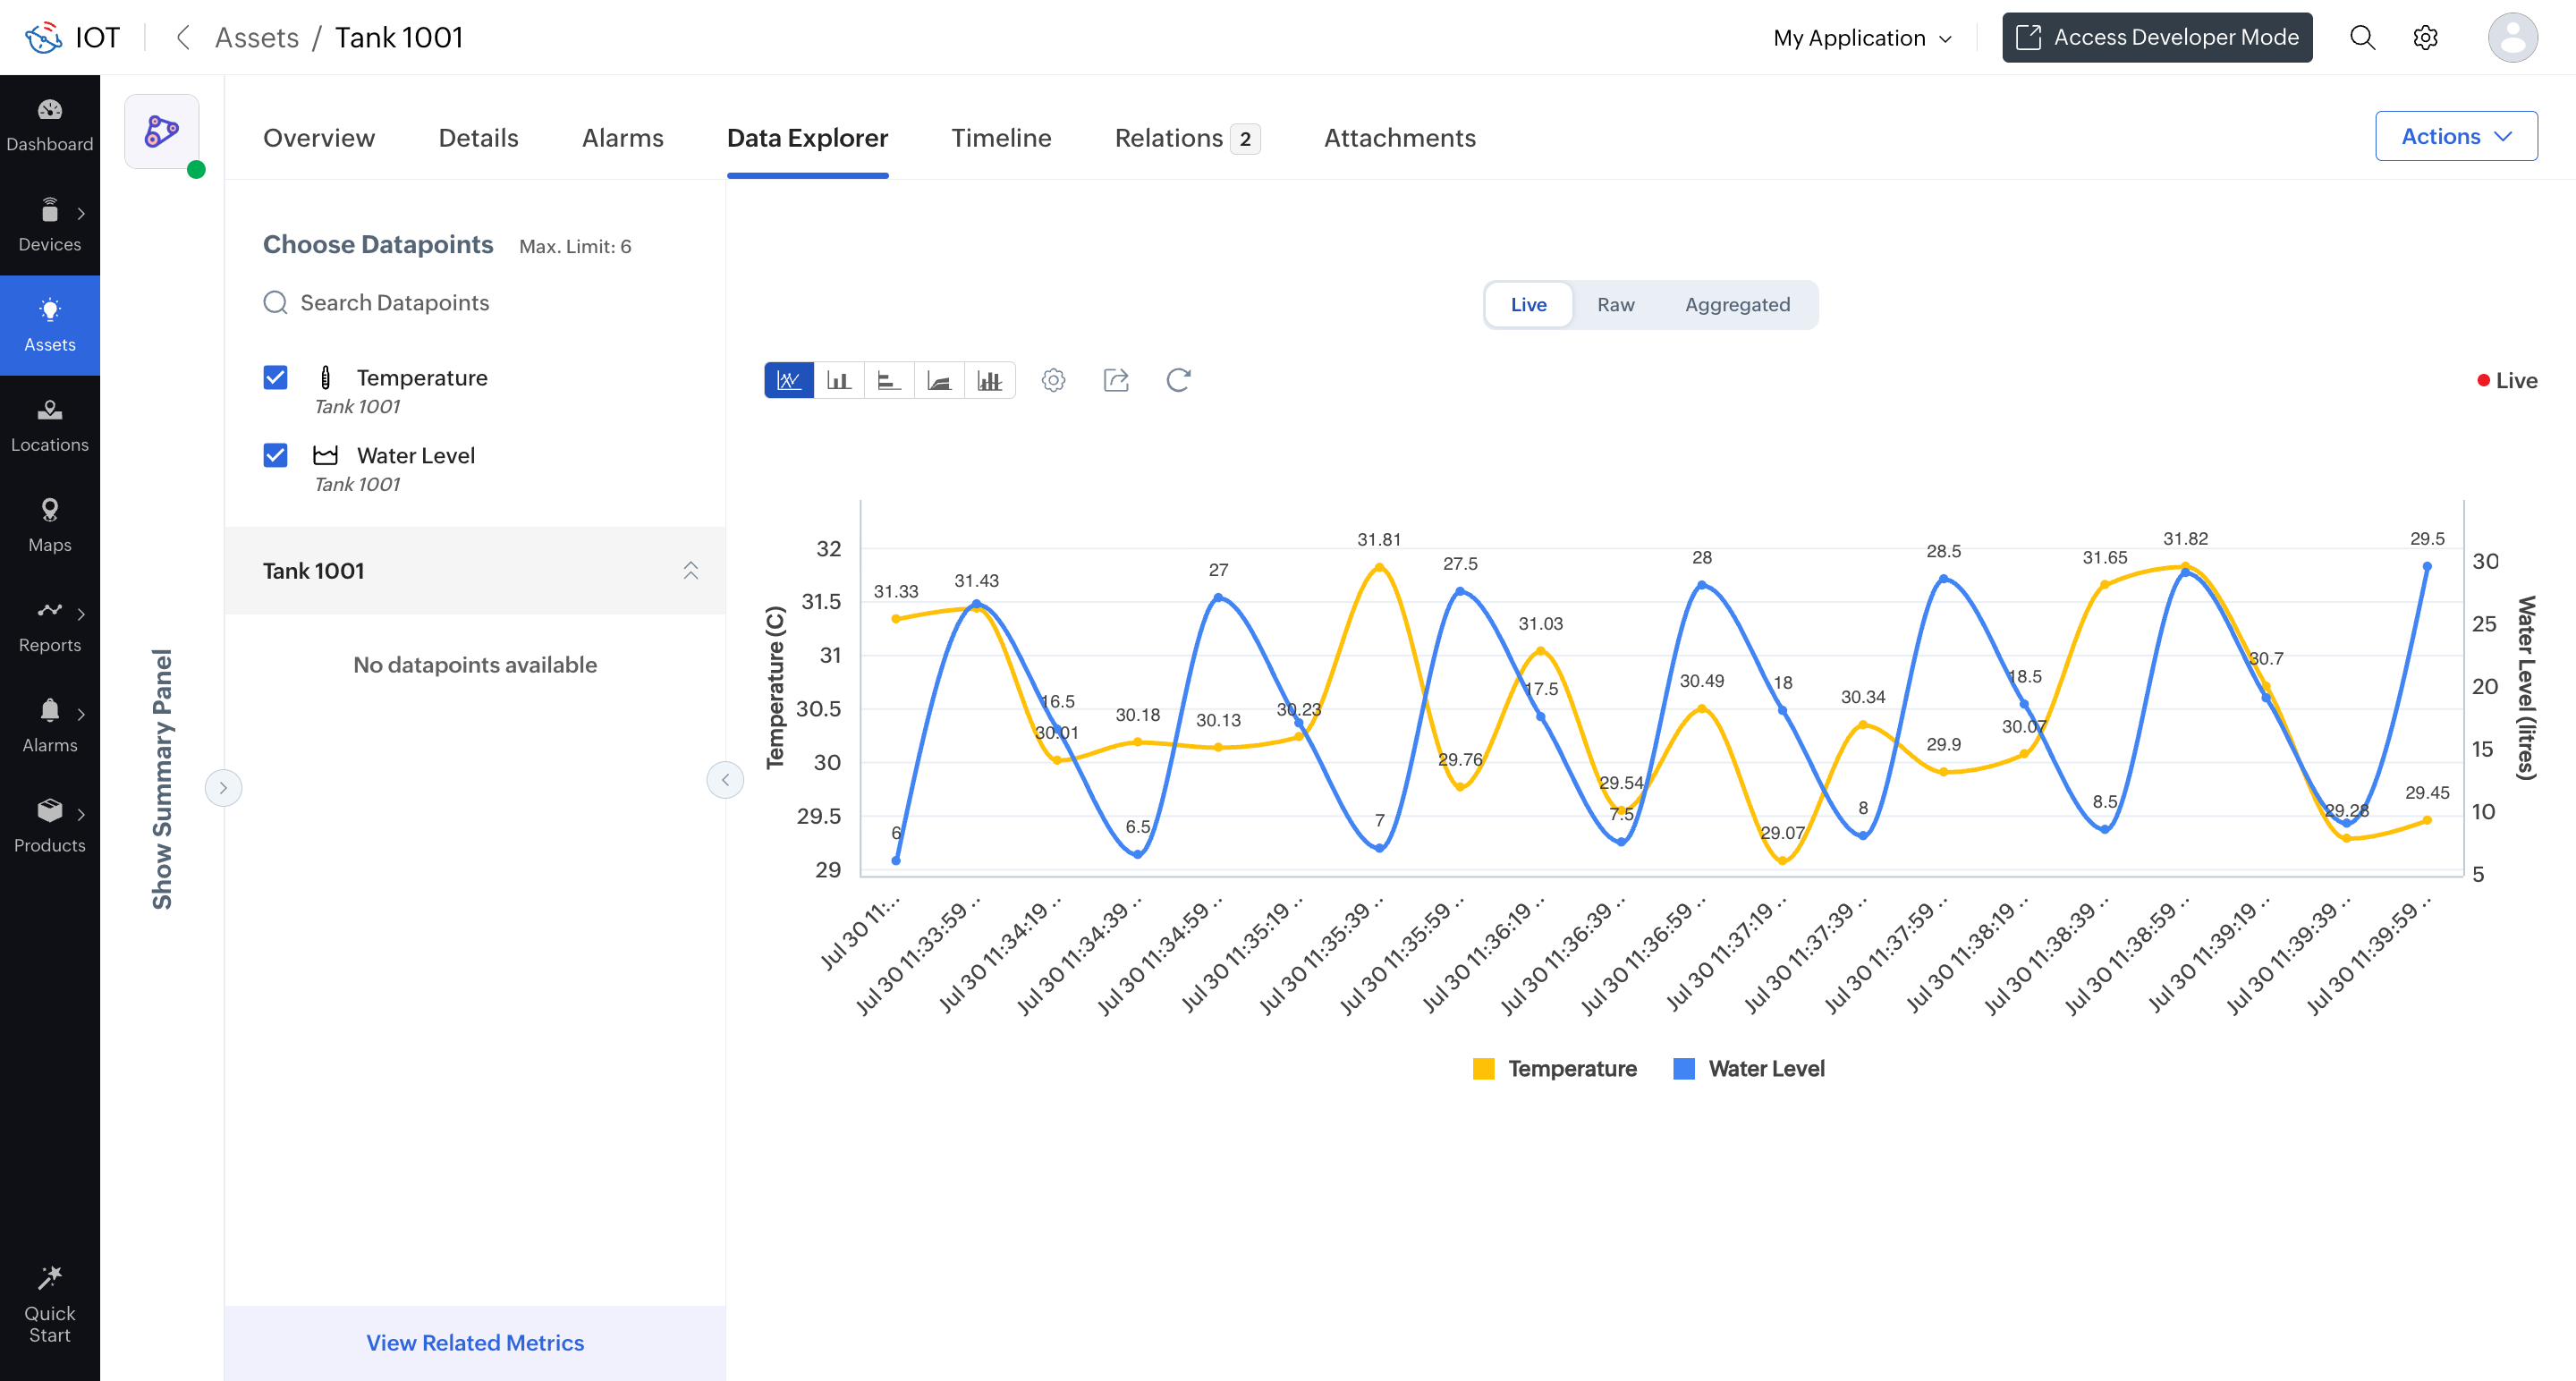
Task: Open the Actions dropdown
Action: coord(2456,136)
